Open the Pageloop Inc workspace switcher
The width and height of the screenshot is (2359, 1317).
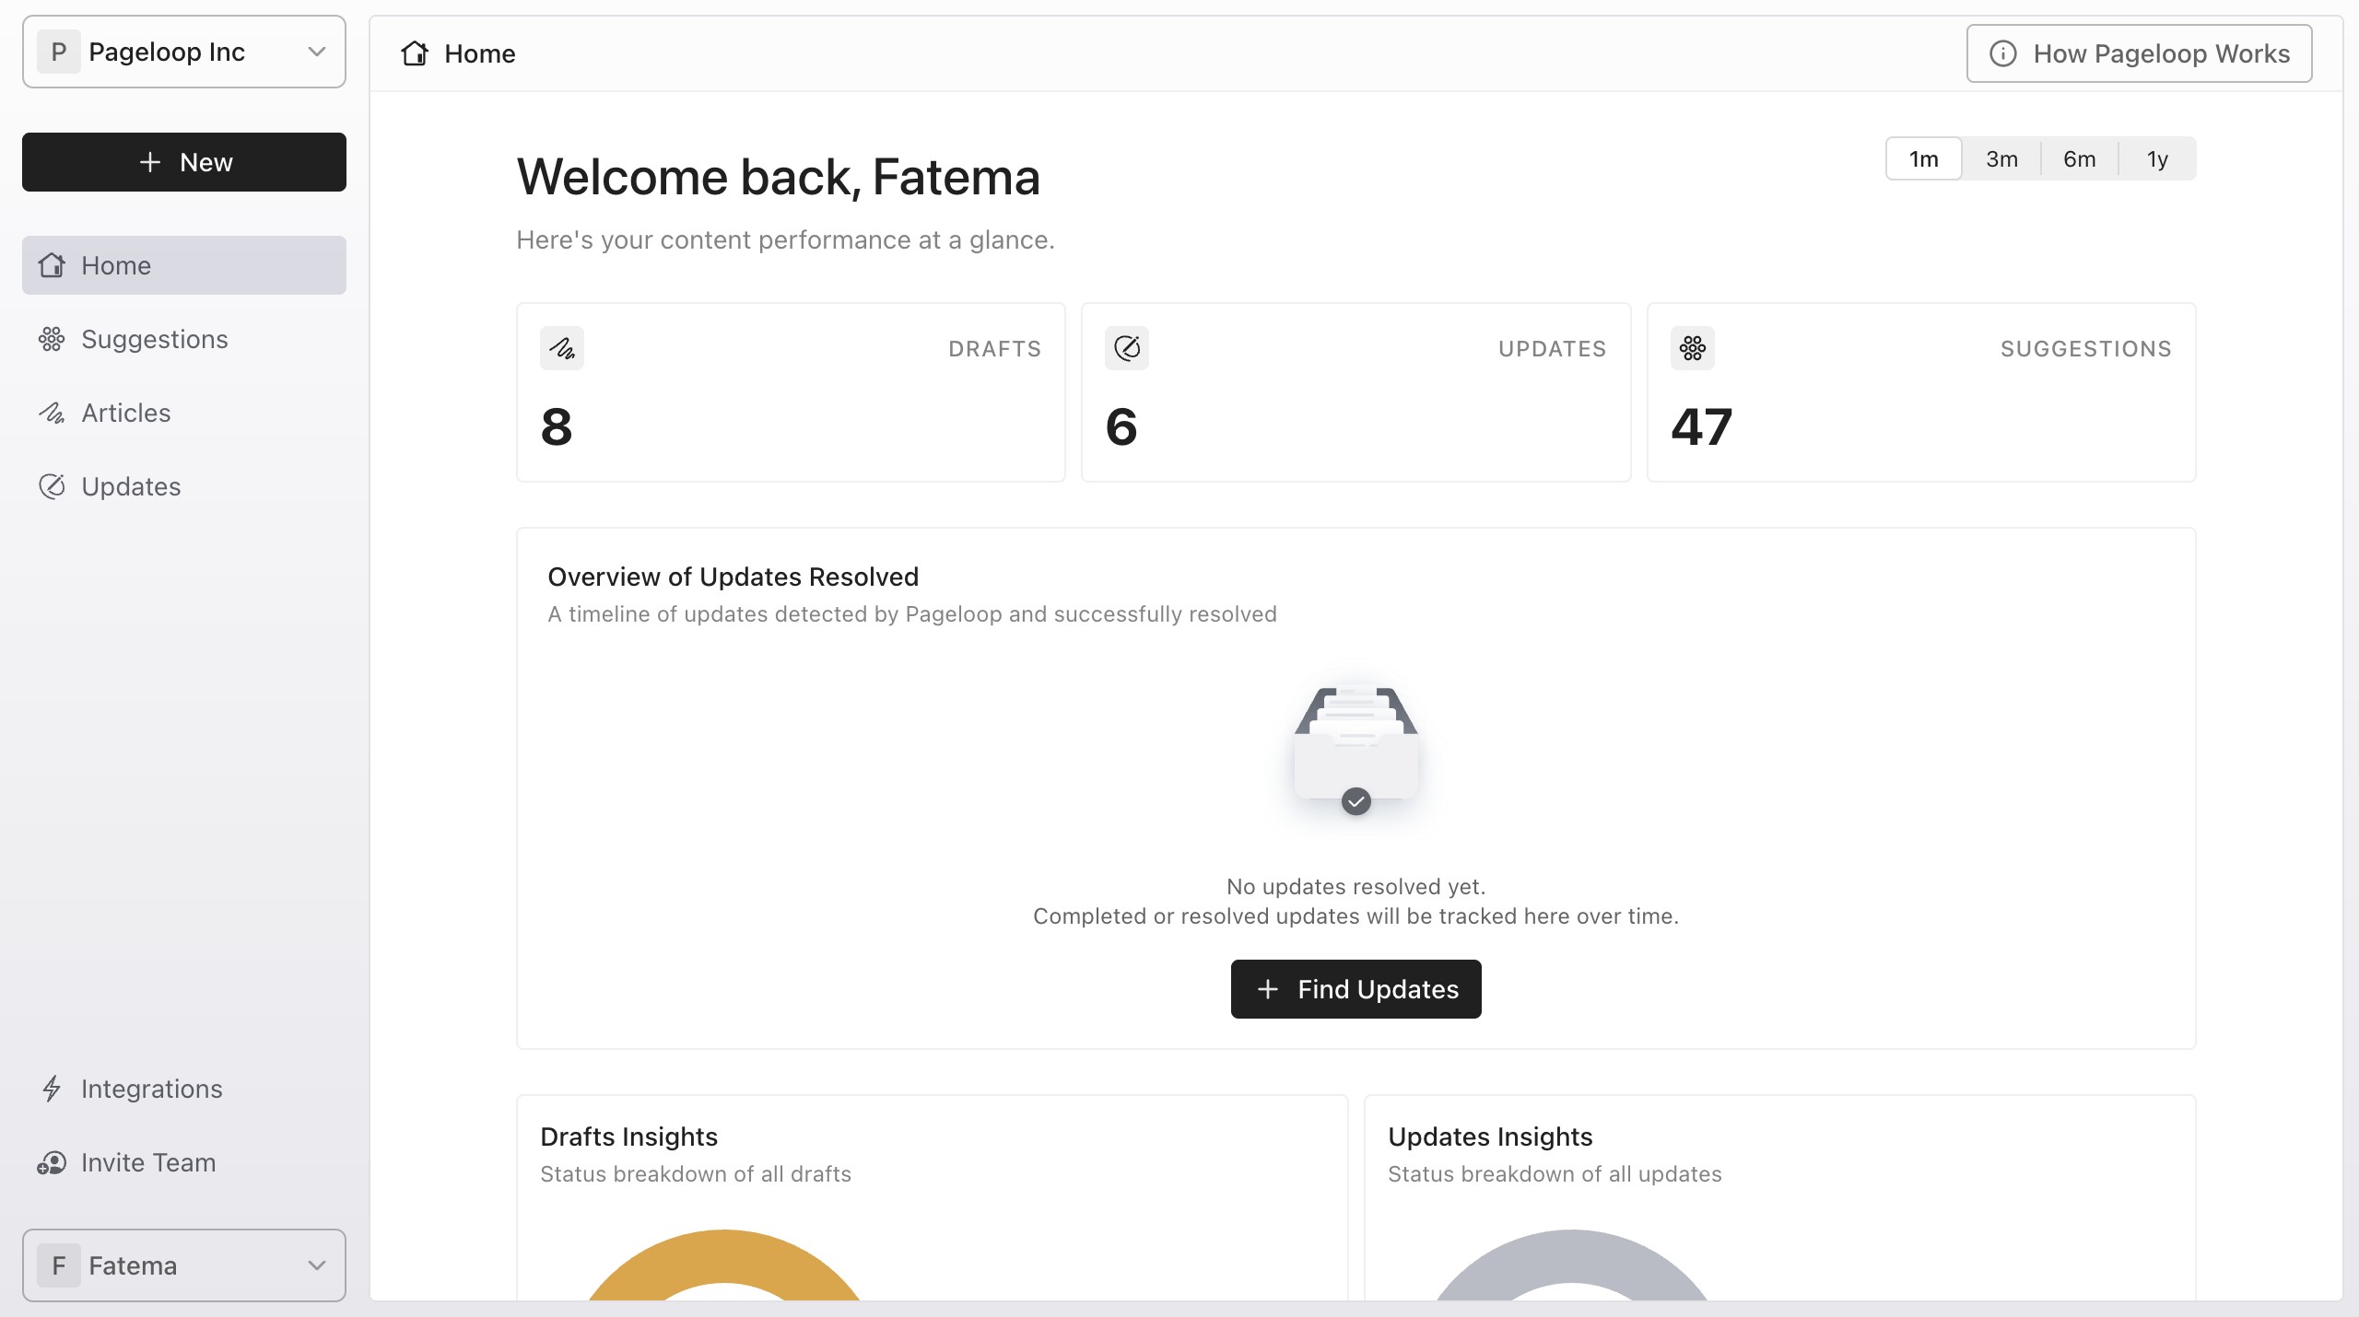click(x=184, y=52)
